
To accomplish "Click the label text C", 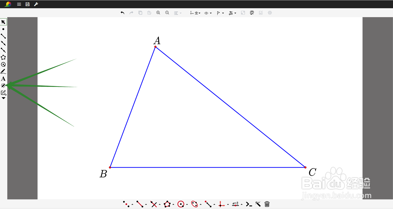I will tap(312, 172).
